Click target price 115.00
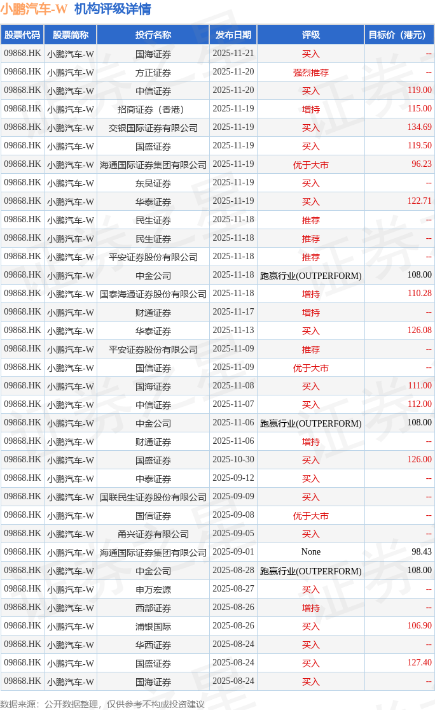This screenshot has width=435, height=710. (420, 109)
